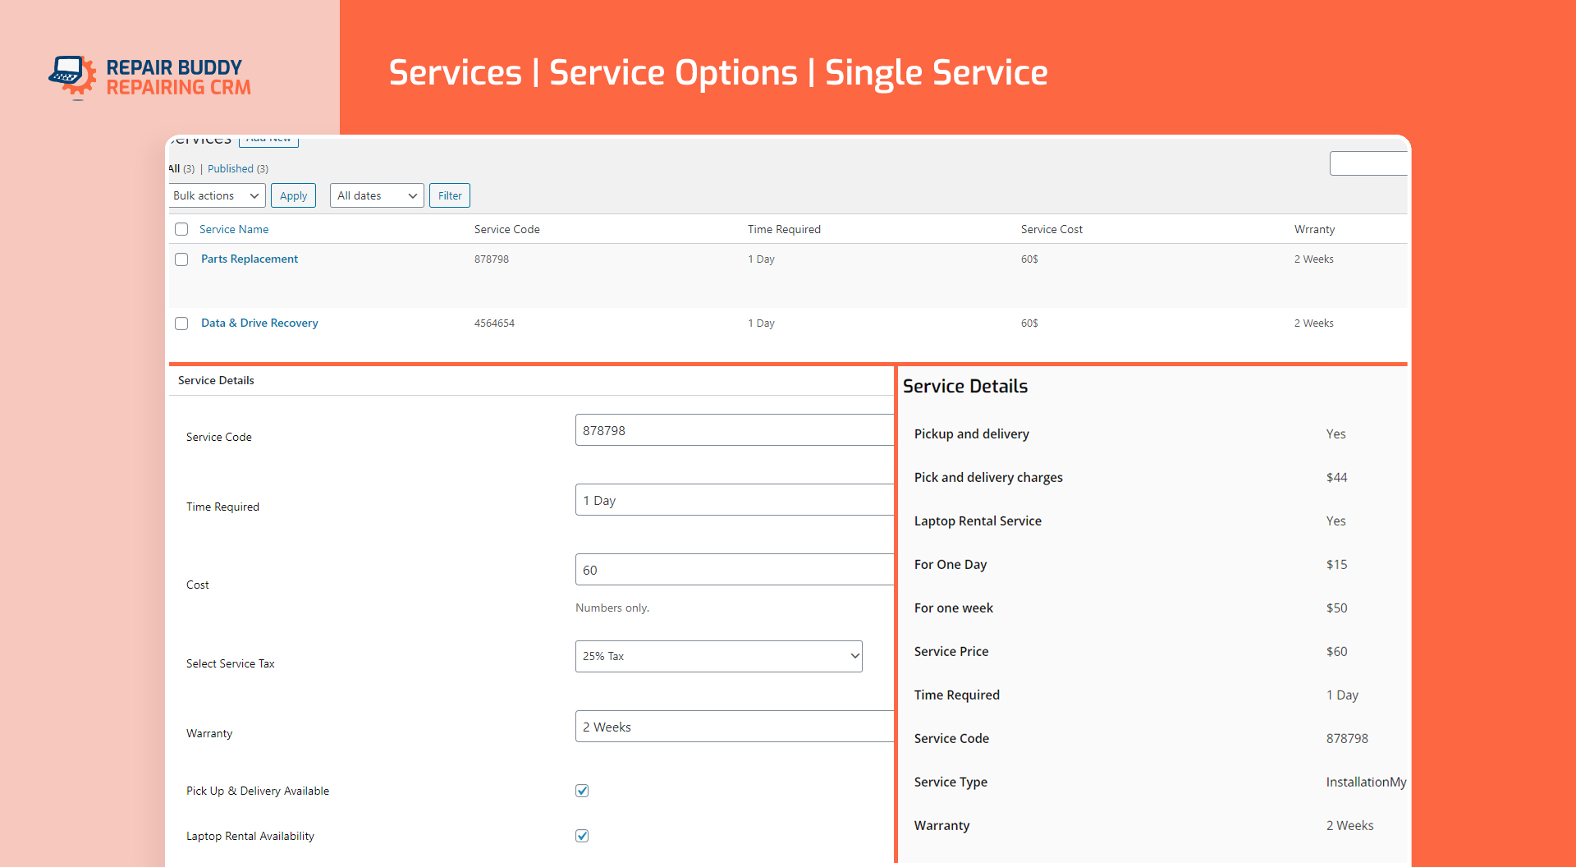Show the Published (3) services filter
1576x867 pixels.
point(238,168)
